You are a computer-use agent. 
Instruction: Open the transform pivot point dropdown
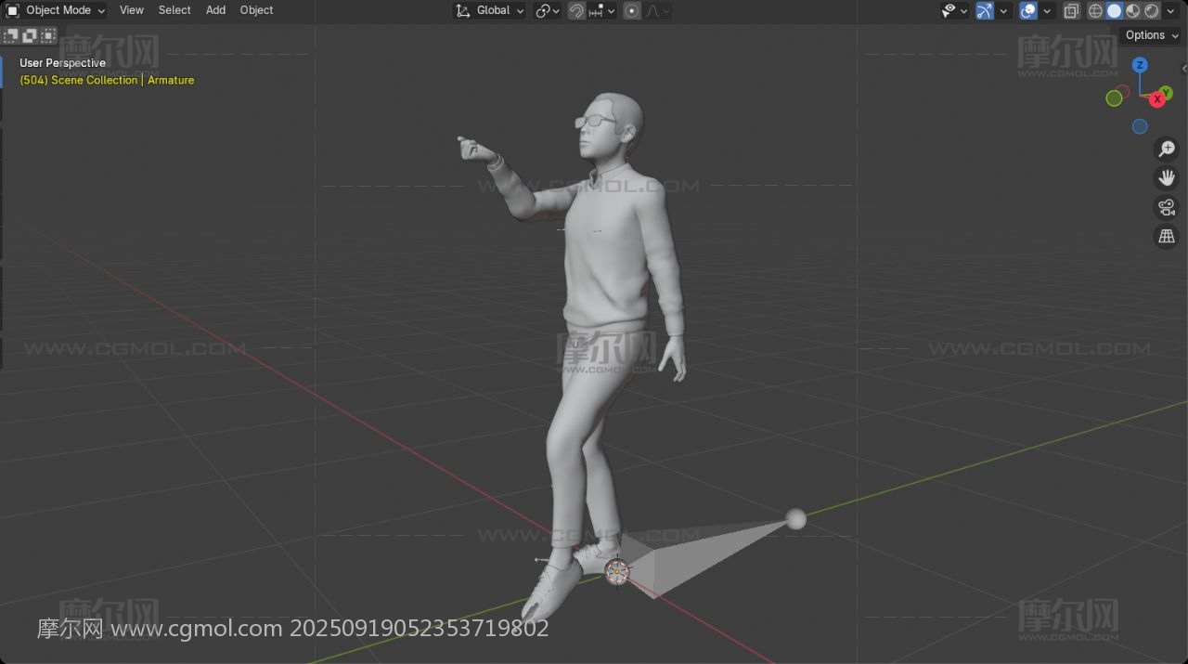(x=548, y=10)
